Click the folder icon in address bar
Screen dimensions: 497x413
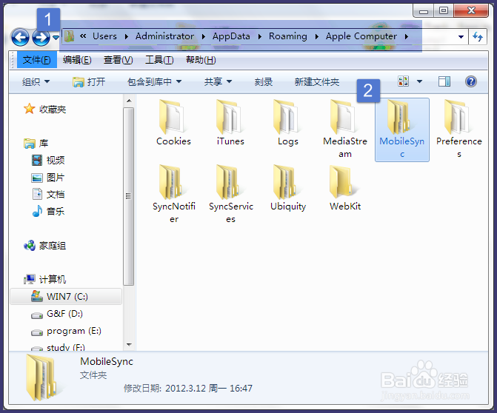coord(69,36)
